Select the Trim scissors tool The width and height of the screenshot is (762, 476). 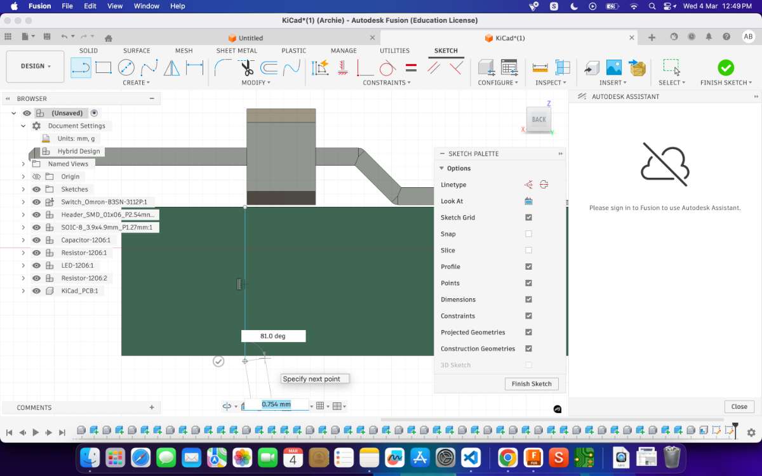click(247, 67)
